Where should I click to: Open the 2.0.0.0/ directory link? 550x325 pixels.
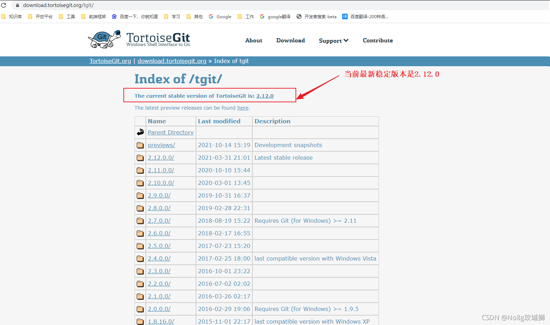coord(159,309)
